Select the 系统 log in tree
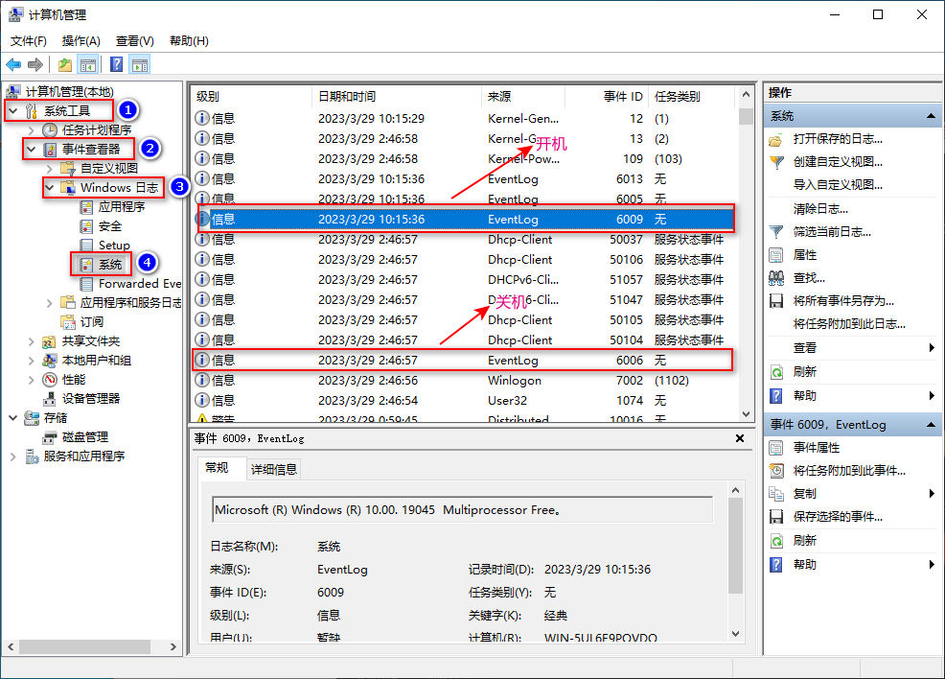Screen dimensions: 945x679 pos(110,265)
